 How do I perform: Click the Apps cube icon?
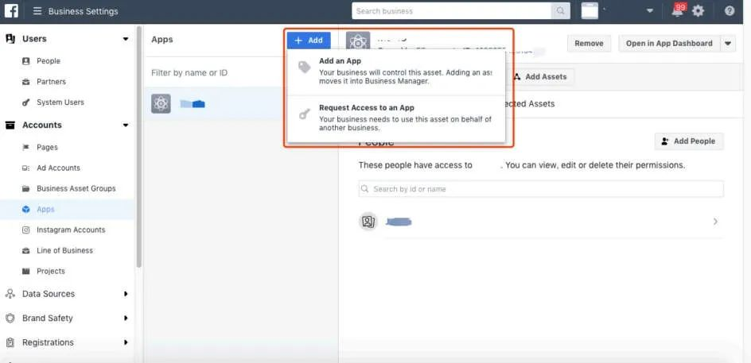tap(26, 209)
